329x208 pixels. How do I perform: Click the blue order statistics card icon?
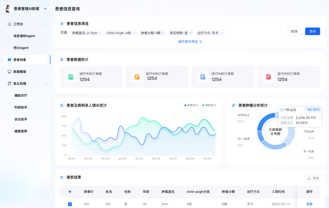point(203,77)
